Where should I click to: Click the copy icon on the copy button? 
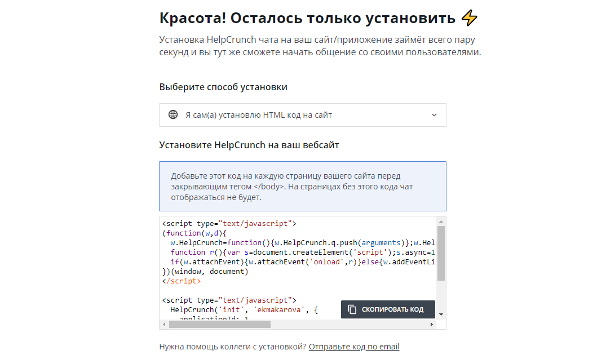[352, 309]
